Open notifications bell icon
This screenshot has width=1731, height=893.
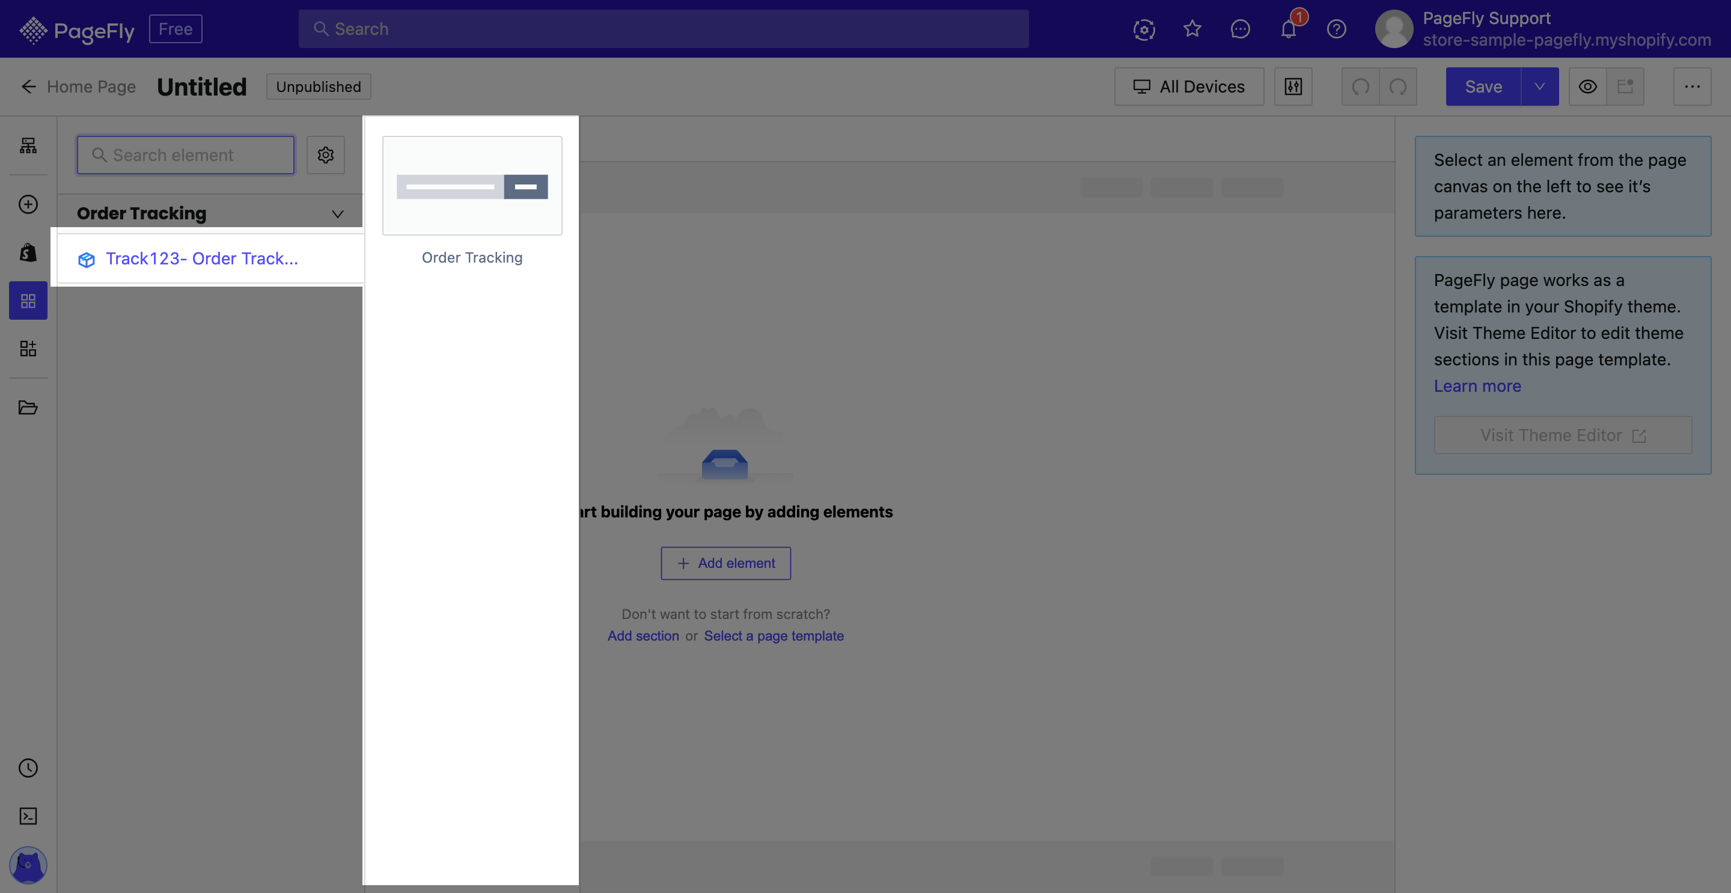(1288, 29)
